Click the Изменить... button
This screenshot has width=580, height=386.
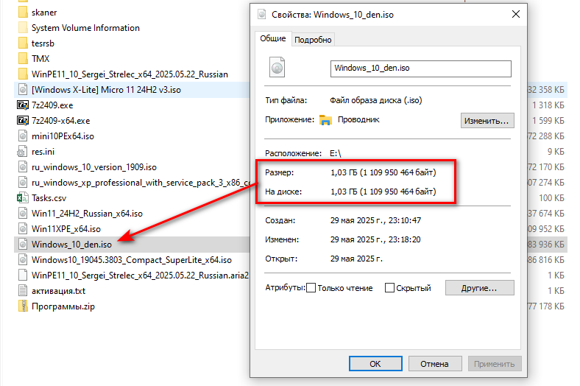487,121
